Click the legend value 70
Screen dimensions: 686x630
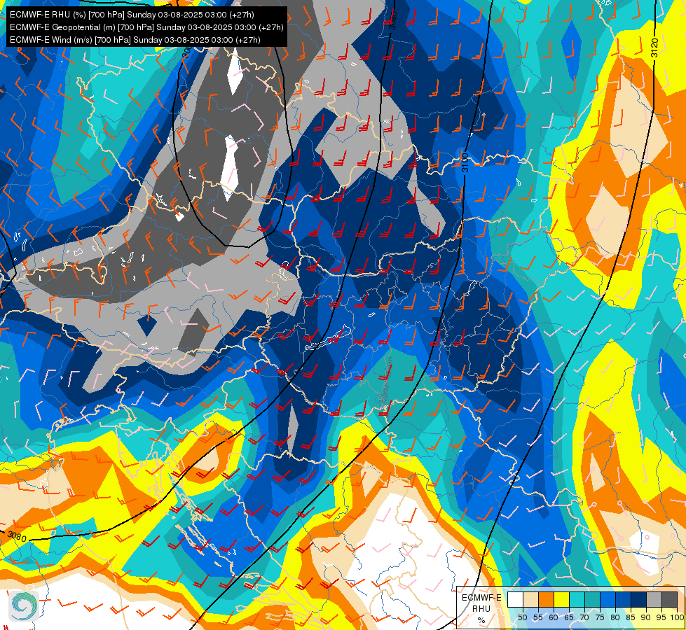tap(584, 617)
